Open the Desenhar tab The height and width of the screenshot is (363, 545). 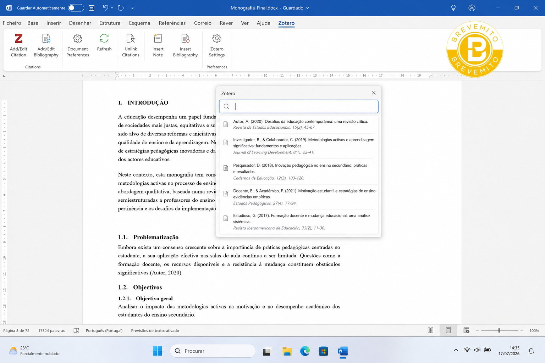tap(80, 23)
